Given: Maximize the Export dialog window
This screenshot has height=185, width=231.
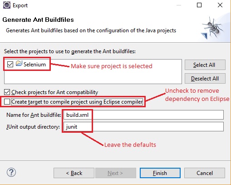Looking at the screenshot, I should pos(199,5).
